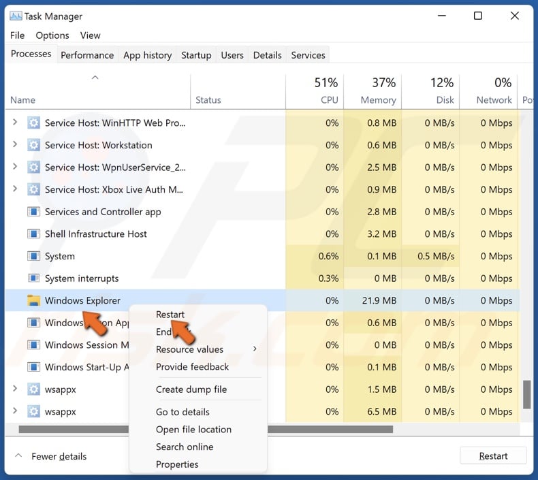The height and width of the screenshot is (480, 538).
Task: Choose Go to details in context menu
Action: pyautogui.click(x=183, y=412)
